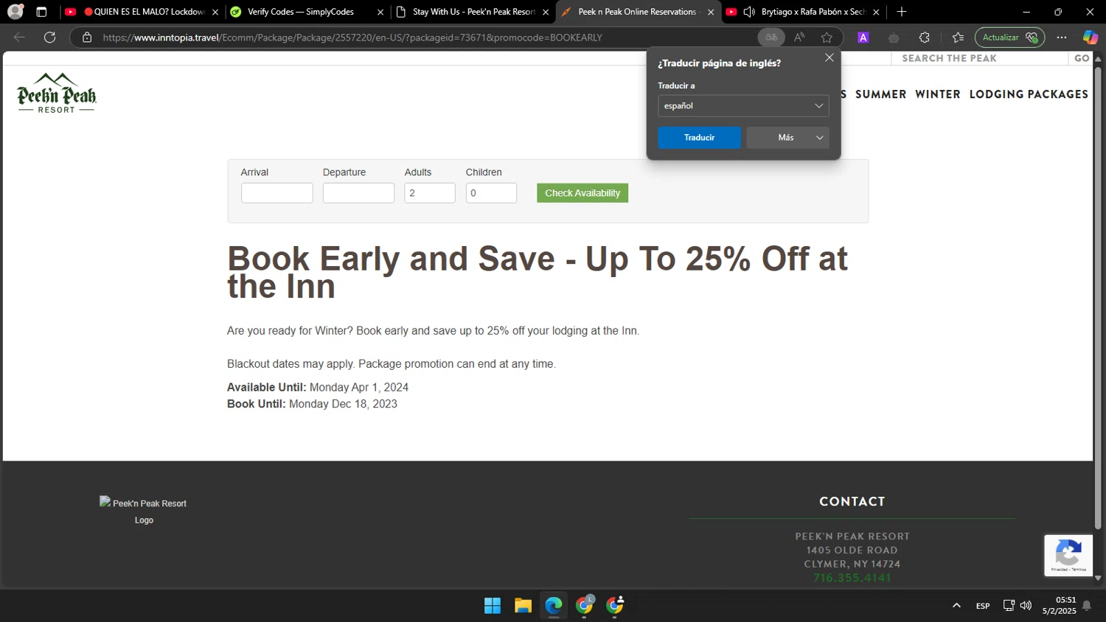This screenshot has height=622, width=1106.
Task: Reload the page with refresh icon
Action: pos(49,38)
